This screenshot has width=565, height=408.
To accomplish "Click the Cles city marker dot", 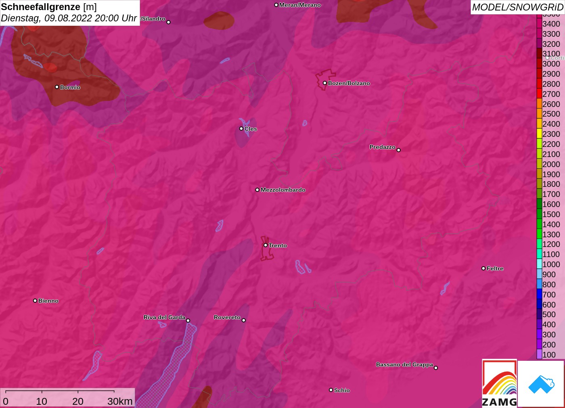I will pyautogui.click(x=241, y=128).
